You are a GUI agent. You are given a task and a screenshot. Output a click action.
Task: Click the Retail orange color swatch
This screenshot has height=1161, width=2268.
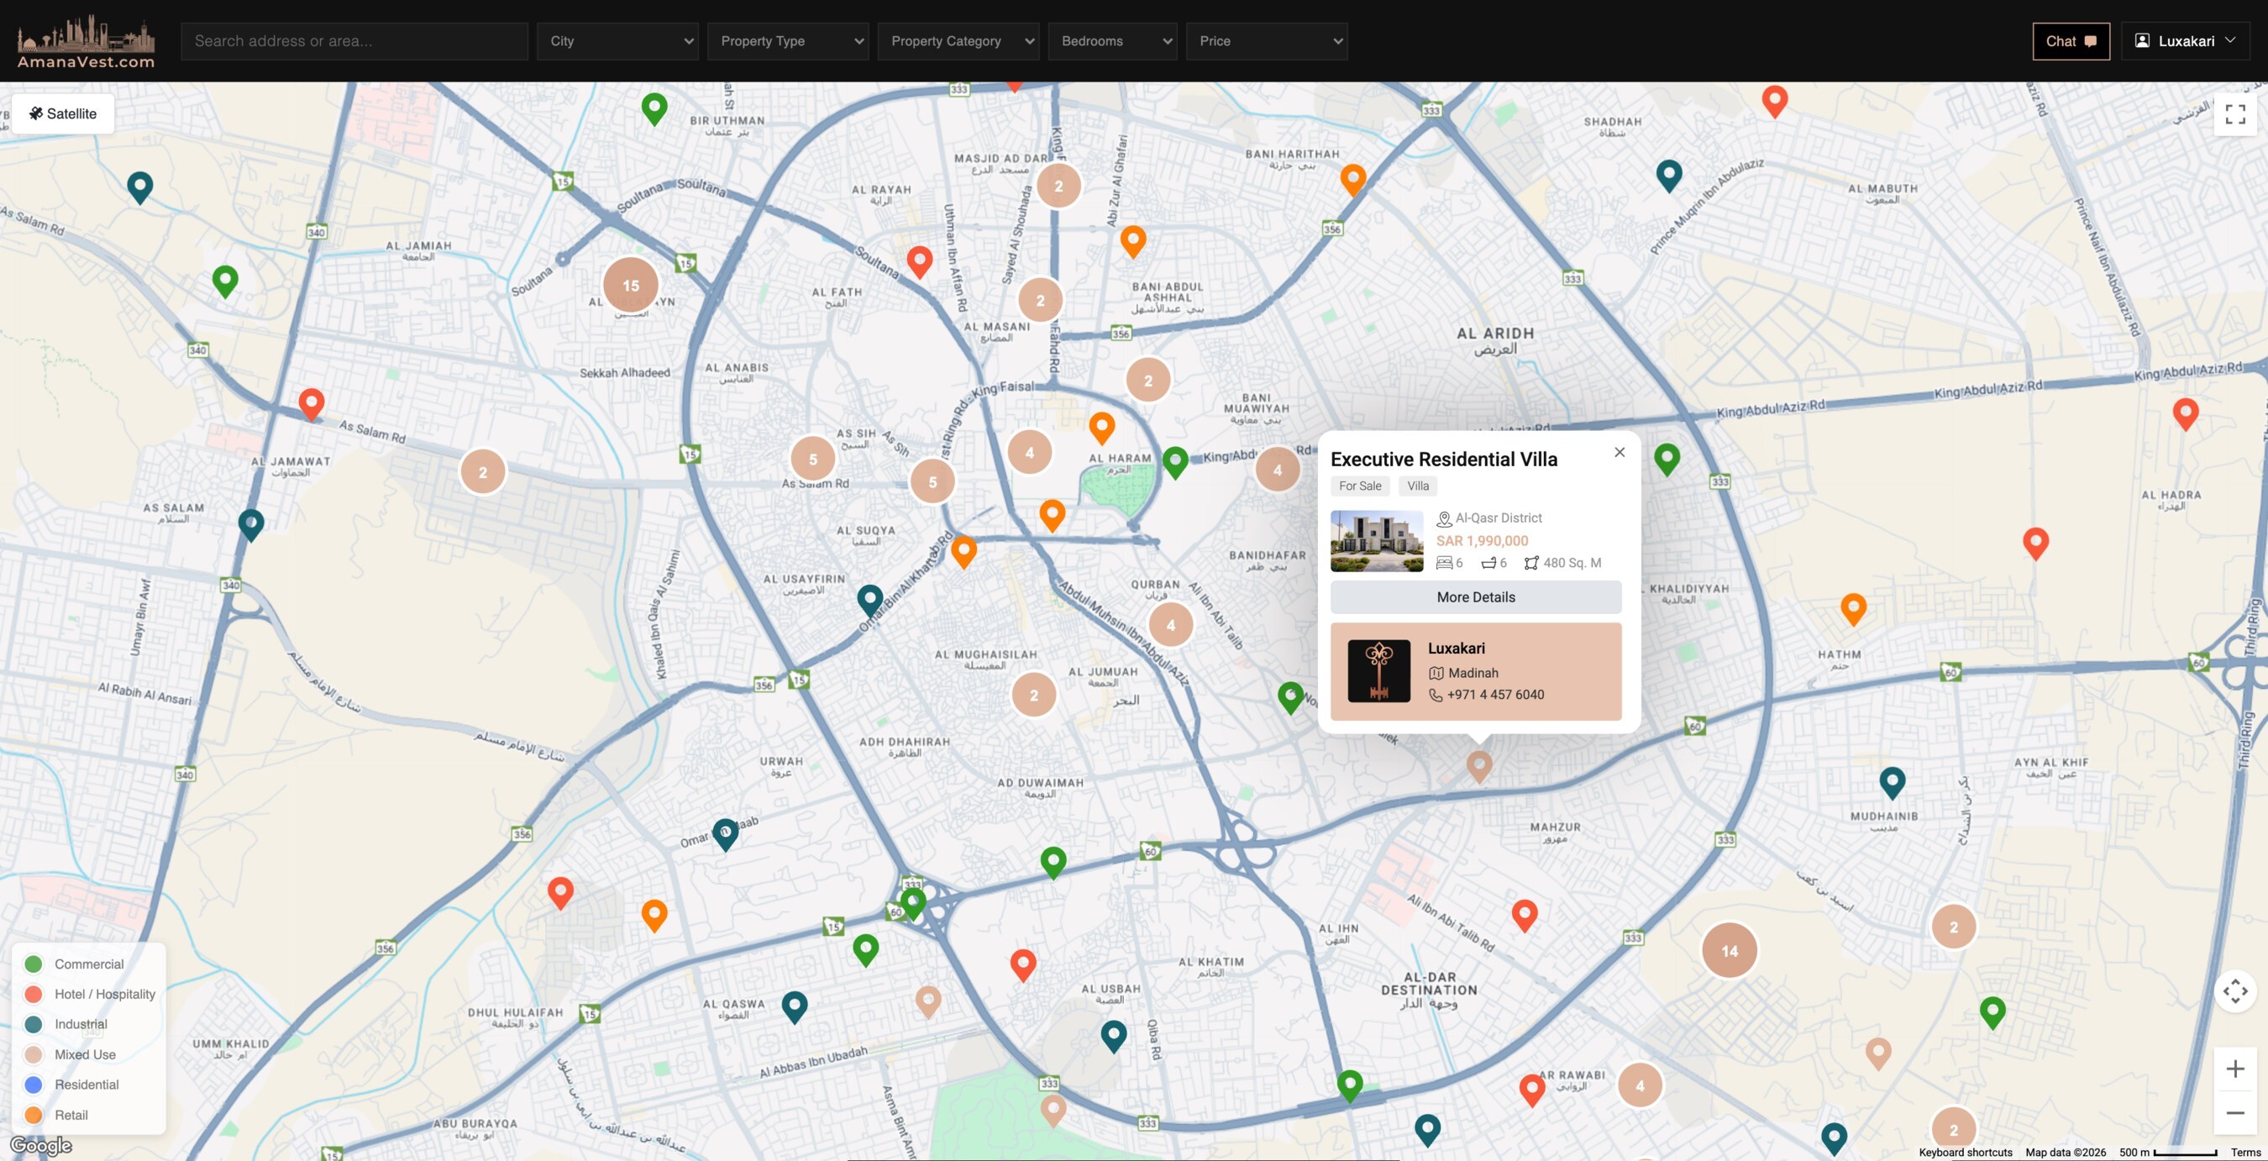click(x=34, y=1114)
